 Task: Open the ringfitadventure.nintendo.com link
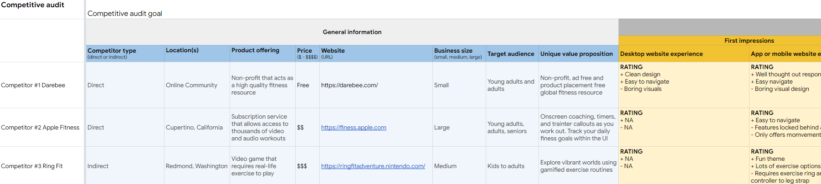[x=373, y=166]
